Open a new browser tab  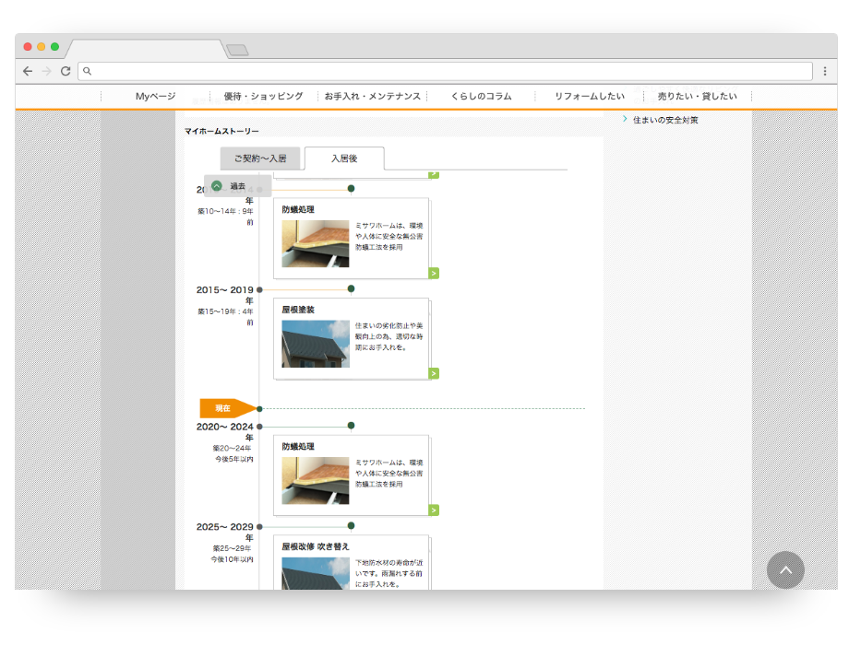tap(237, 51)
